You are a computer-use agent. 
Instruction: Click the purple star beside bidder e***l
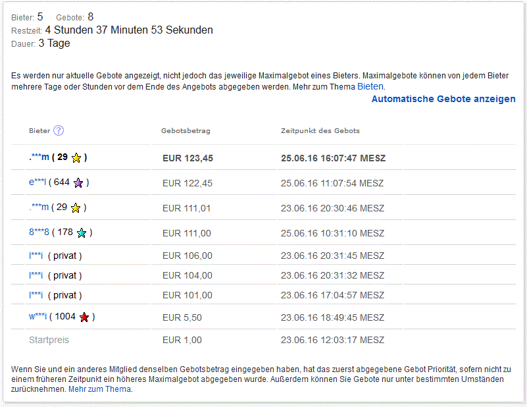tap(78, 183)
